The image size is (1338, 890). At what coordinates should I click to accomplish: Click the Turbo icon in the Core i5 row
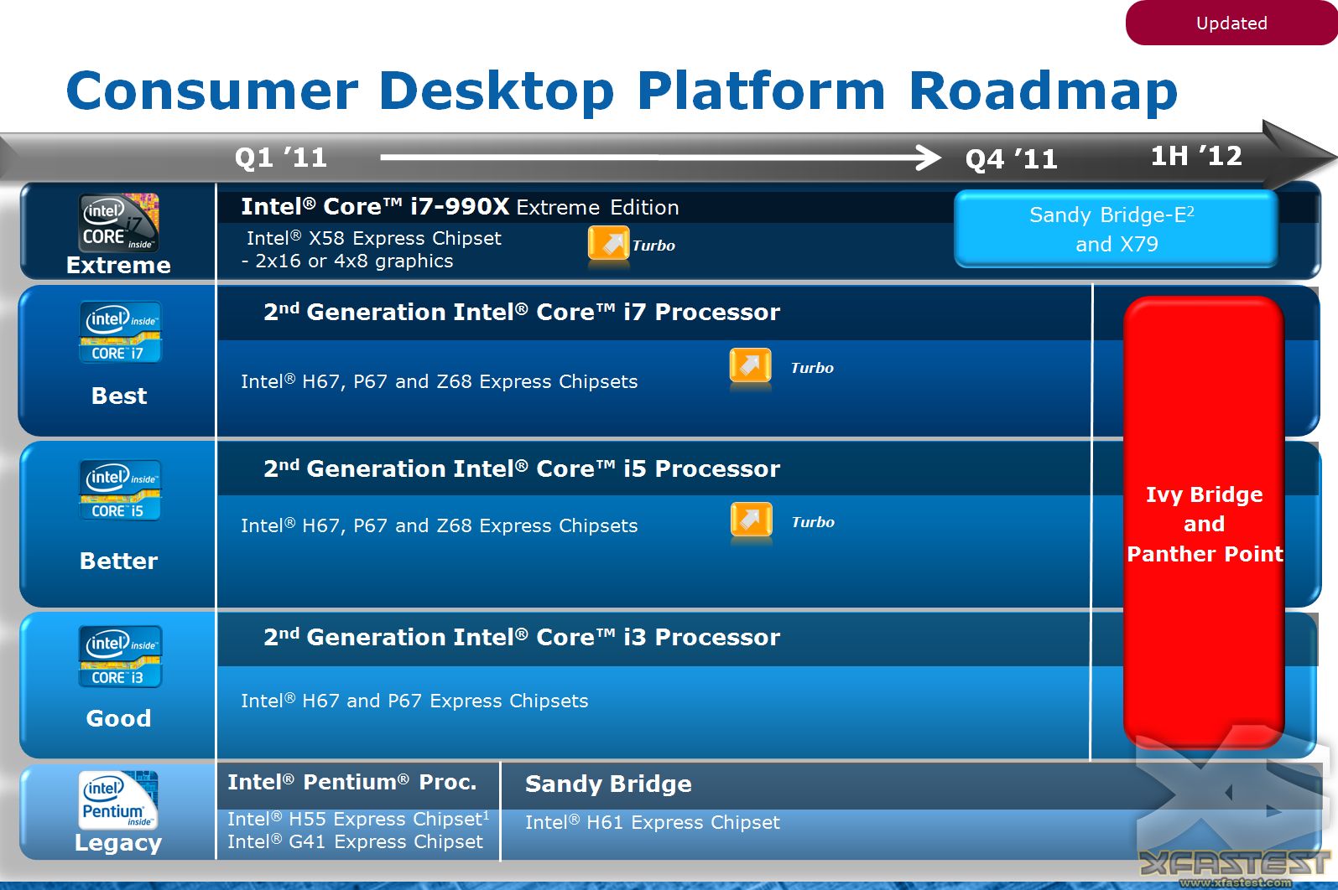(x=751, y=521)
